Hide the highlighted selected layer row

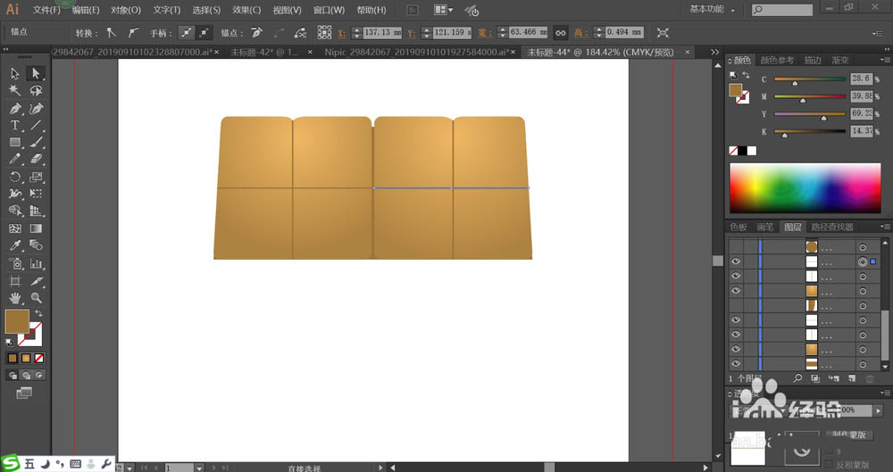point(736,261)
